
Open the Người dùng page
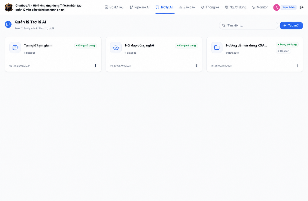coord(235,7)
